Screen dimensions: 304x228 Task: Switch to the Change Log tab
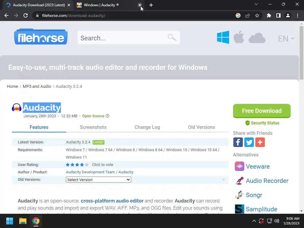[x=147, y=127]
